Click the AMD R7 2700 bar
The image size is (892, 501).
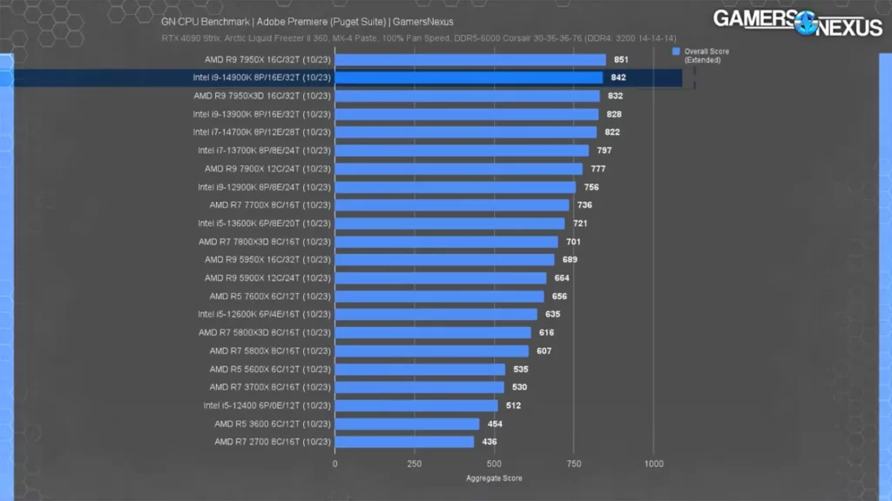(x=404, y=442)
